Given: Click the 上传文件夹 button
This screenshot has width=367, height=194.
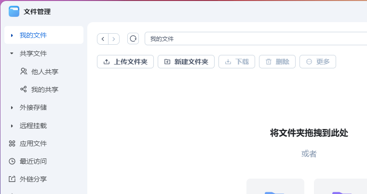Looking at the screenshot, I should coord(125,62).
